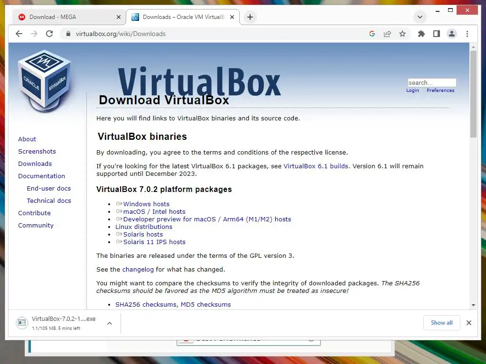The height and width of the screenshot is (364, 486).
Task: Click the VirtualBox exe download file icon
Action: pos(22,323)
